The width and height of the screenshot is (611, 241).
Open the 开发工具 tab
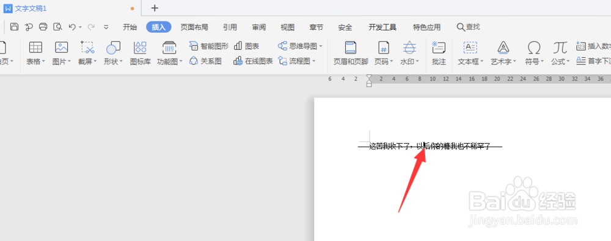pyautogui.click(x=382, y=27)
